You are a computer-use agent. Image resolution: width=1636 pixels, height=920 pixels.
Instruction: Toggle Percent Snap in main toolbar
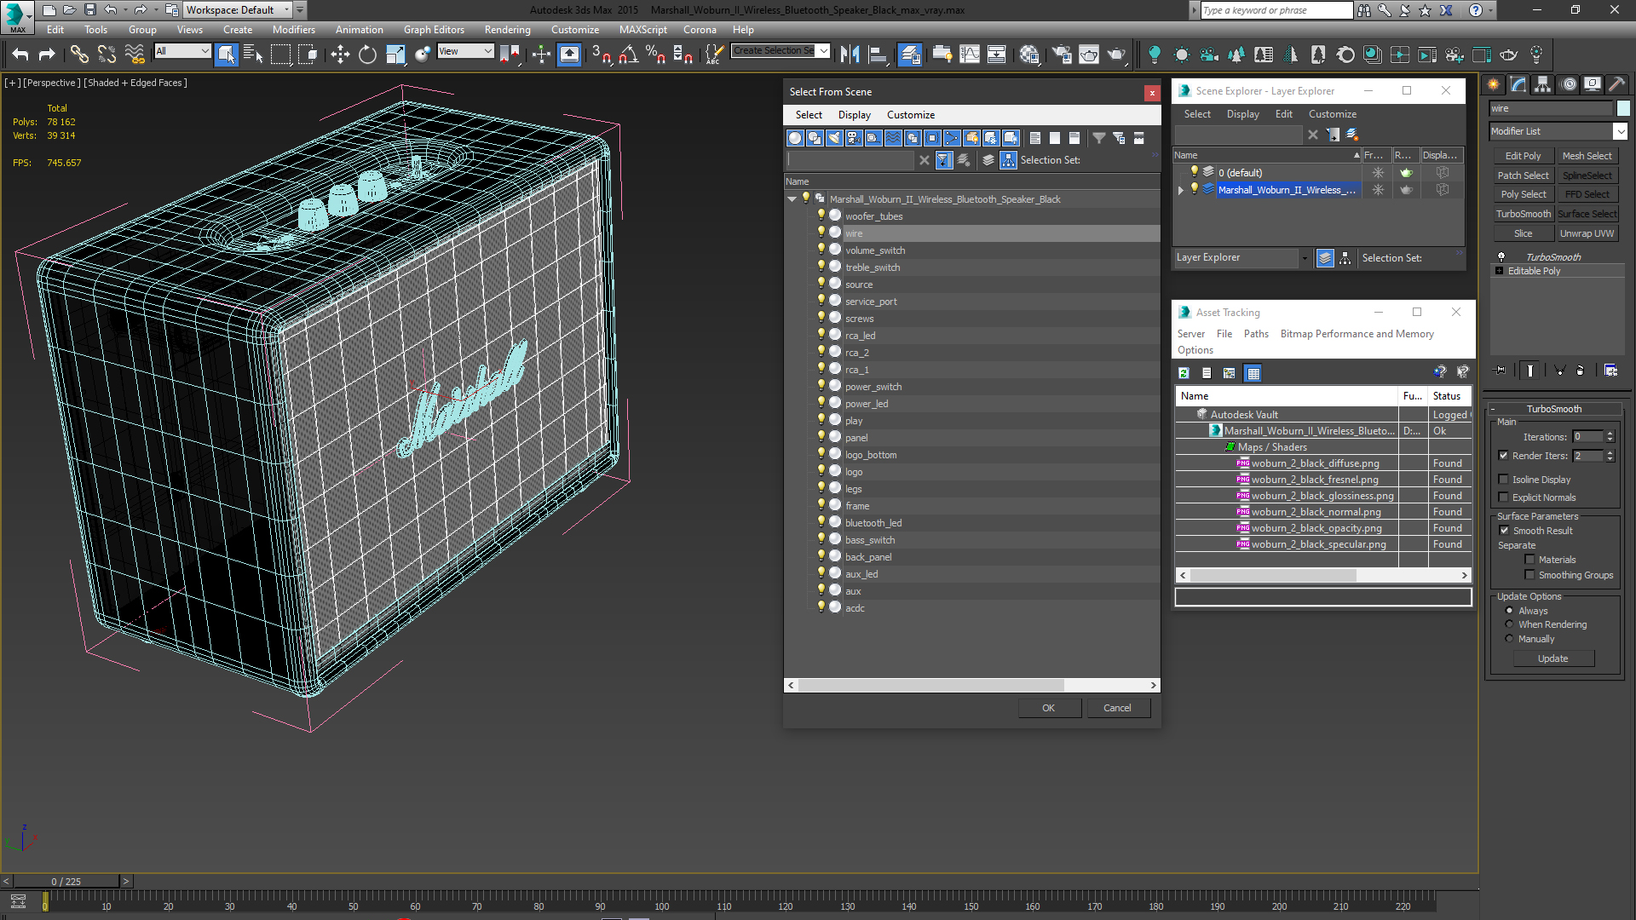(x=655, y=55)
